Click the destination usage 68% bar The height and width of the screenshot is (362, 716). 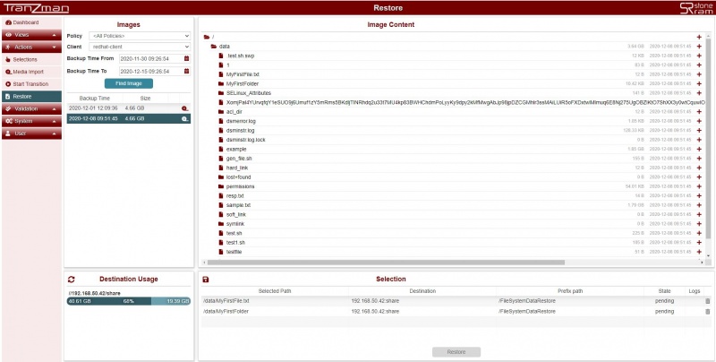129,301
